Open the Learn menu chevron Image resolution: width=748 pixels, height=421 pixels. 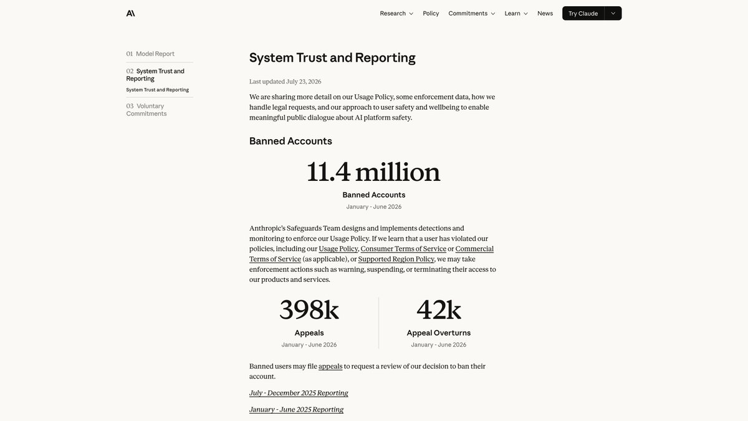coord(525,13)
